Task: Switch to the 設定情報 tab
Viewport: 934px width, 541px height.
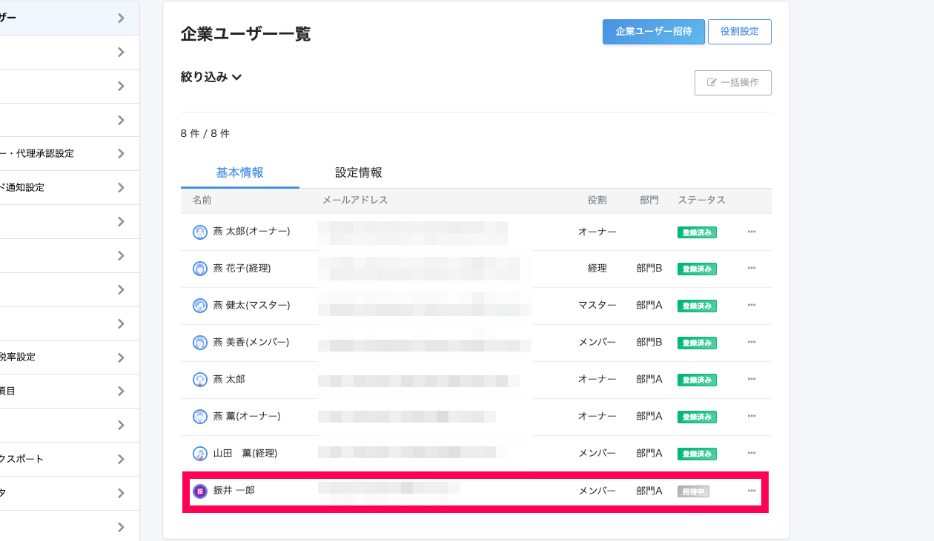Action: pos(359,172)
